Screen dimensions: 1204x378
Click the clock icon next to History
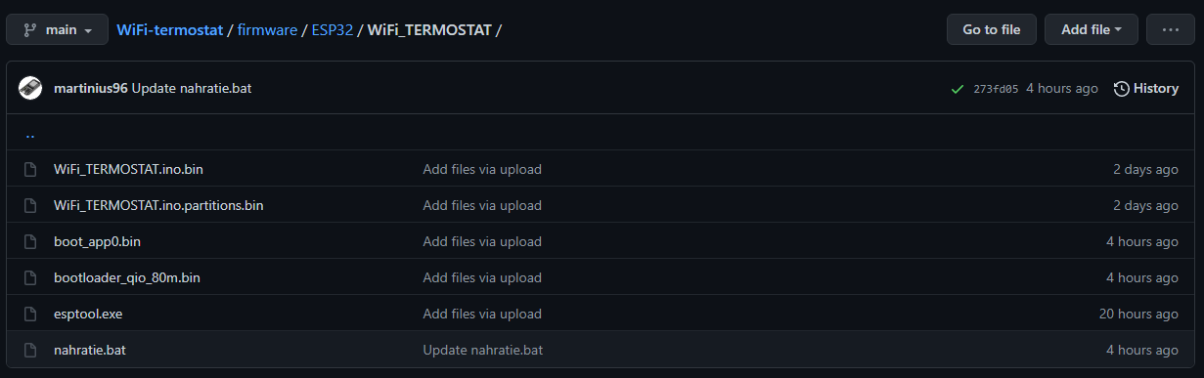(x=1122, y=89)
